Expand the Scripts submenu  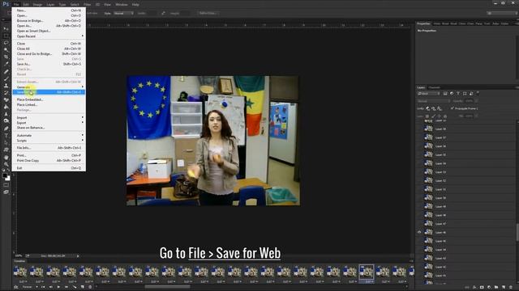pos(49,141)
